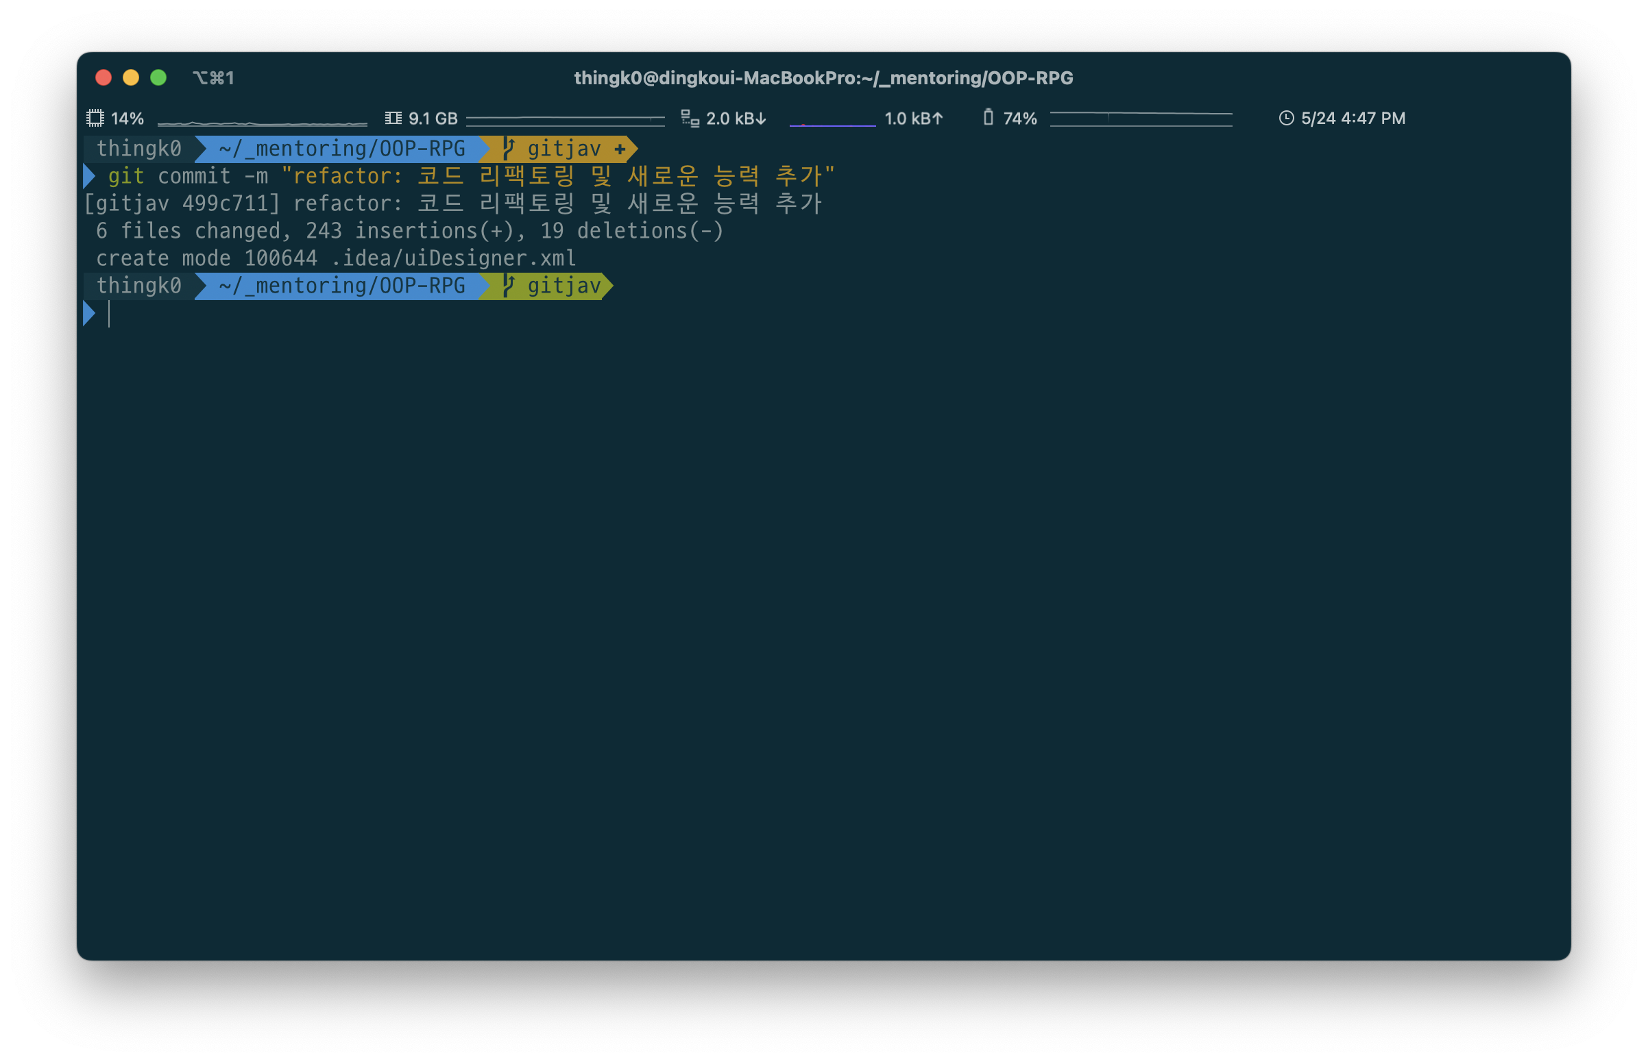Click the clock icon beside 5/24 4:47 PM
The image size is (1648, 1062).
pos(1286,118)
